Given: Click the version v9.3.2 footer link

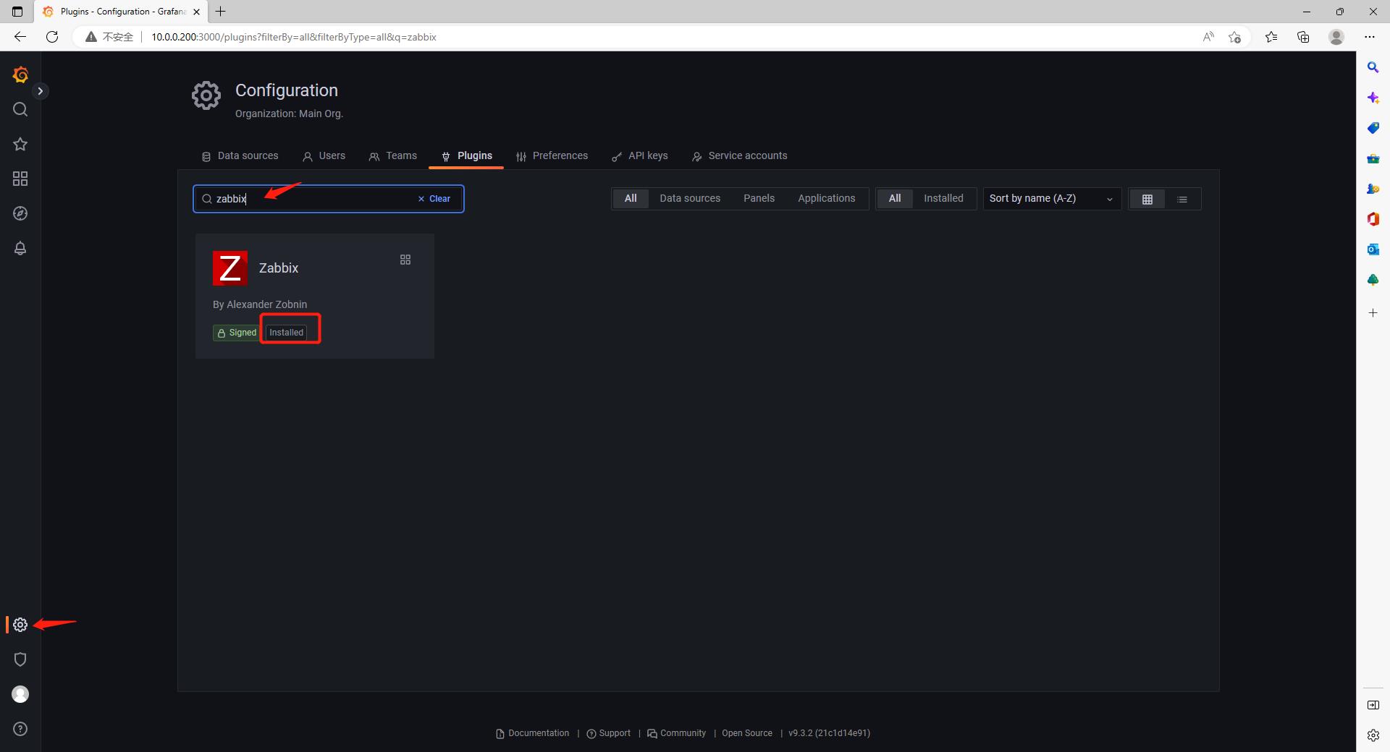Looking at the screenshot, I should [830, 733].
